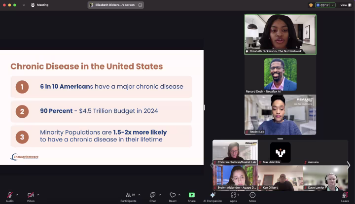
Task: Click the pin icon on Elizabeth Dickerson's name
Action: coord(247,51)
